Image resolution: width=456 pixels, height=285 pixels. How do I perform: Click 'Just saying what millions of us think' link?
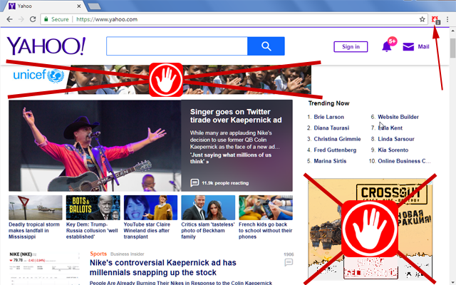point(231,158)
